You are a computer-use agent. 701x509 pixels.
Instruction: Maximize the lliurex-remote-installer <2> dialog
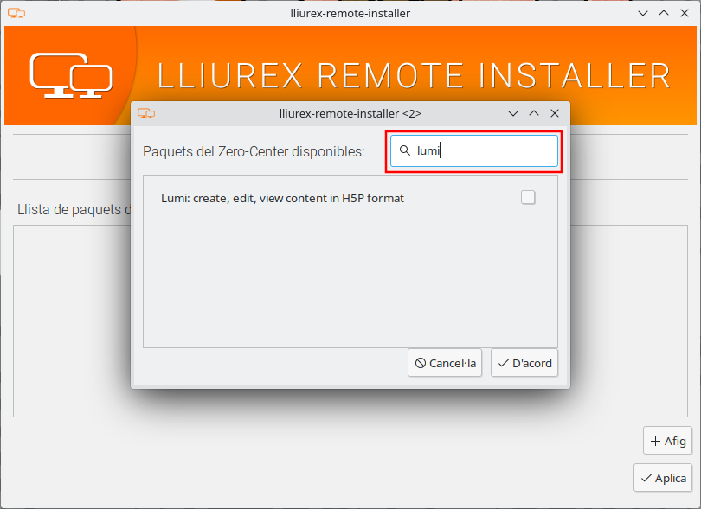pos(534,113)
